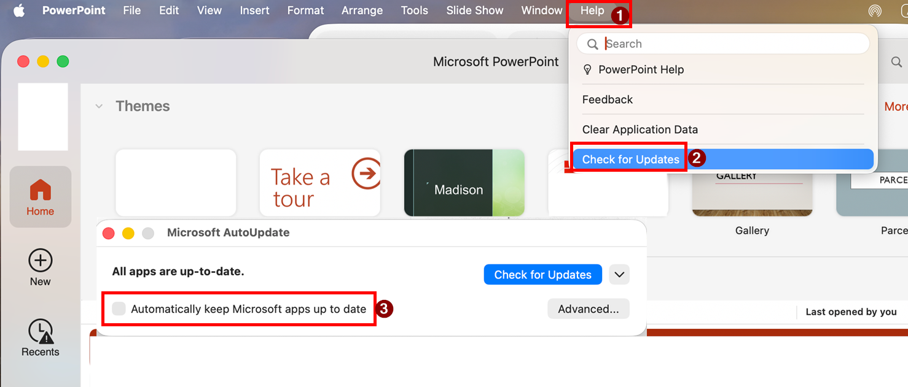Open the Format menu
Image resolution: width=908 pixels, height=387 pixels.
pyautogui.click(x=305, y=10)
